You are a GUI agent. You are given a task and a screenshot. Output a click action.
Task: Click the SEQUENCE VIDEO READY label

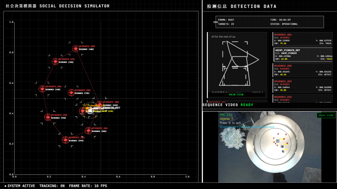228,105
